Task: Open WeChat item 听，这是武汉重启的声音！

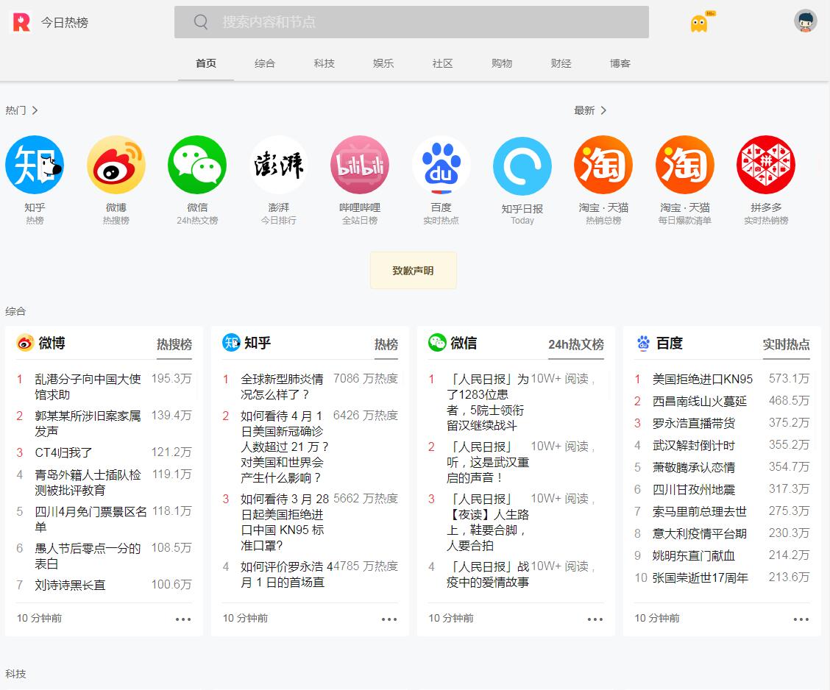Action: [x=488, y=462]
